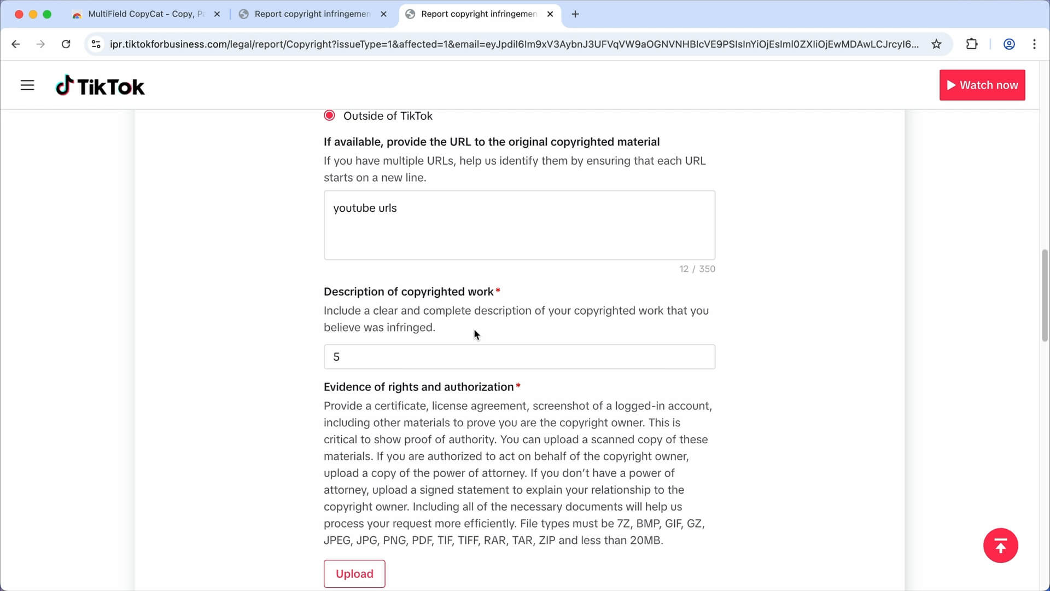
Task: Open the Chrome extensions puzzle icon
Action: [x=972, y=44]
